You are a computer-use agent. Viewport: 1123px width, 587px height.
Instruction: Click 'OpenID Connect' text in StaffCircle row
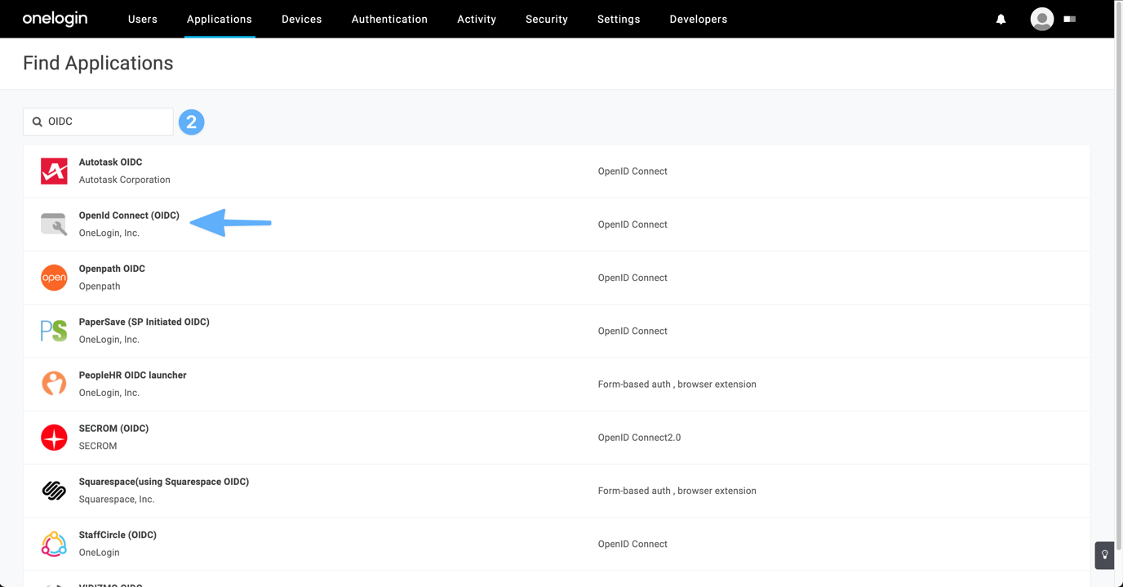click(633, 544)
